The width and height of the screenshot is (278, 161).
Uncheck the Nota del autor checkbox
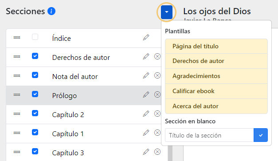coord(35,75)
